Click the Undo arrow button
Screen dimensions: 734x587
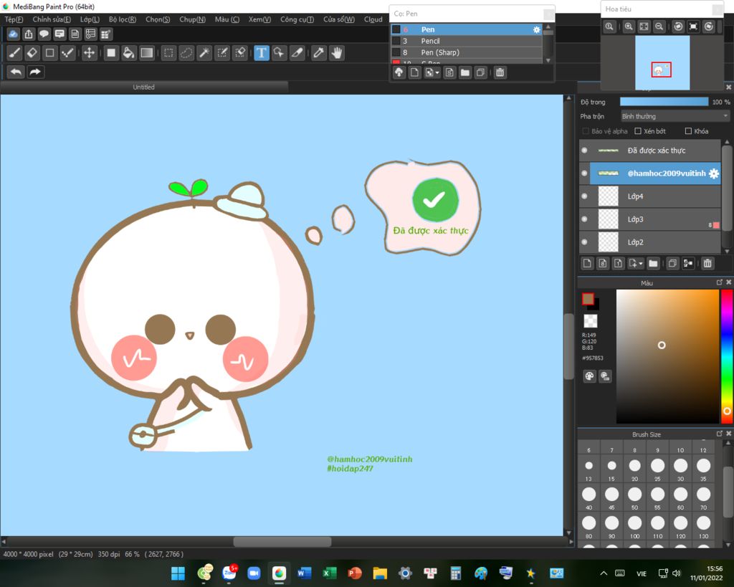[x=15, y=72]
